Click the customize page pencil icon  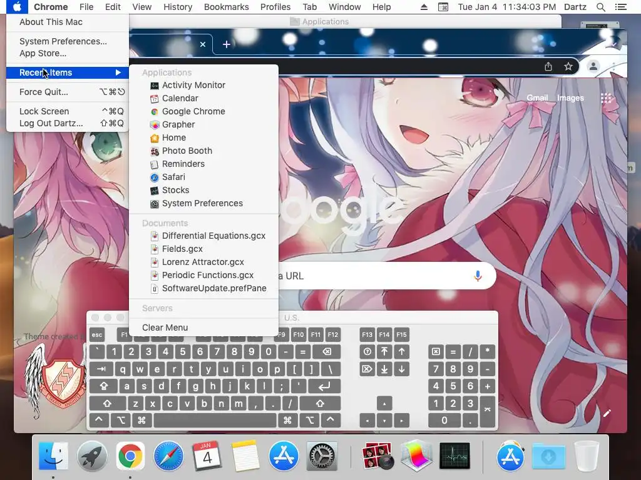click(607, 414)
